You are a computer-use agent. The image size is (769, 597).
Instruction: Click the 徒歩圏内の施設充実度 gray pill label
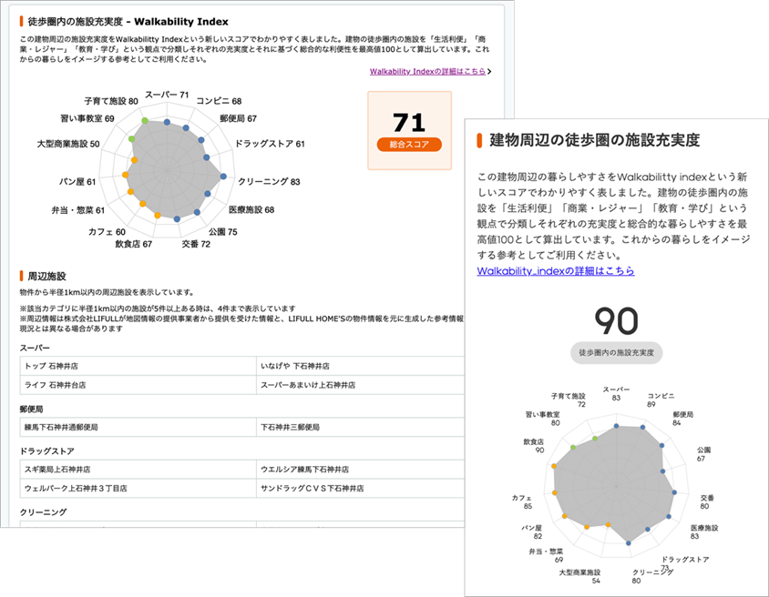[616, 352]
